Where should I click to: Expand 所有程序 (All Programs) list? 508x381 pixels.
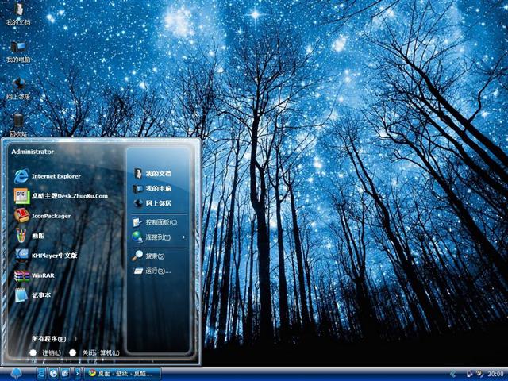tap(49, 339)
